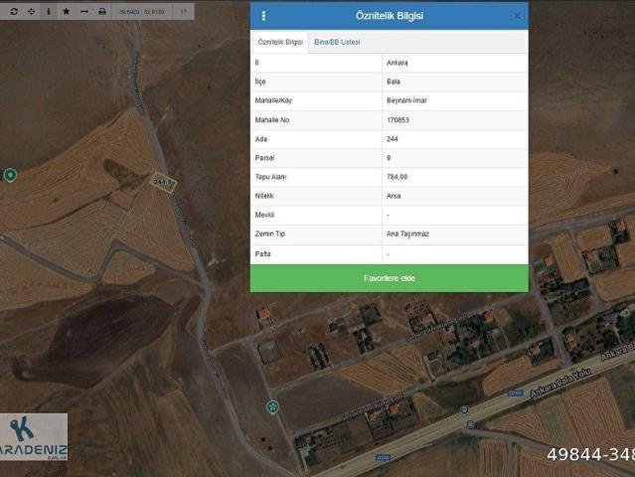635x477 pixels.
Task: Click the green star marker on the map
Action: click(x=271, y=406)
